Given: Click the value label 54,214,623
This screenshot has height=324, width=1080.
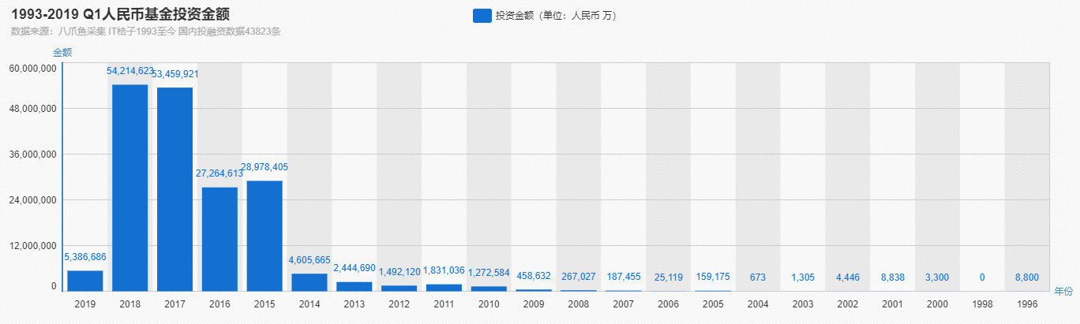Looking at the screenshot, I should pos(130,71).
